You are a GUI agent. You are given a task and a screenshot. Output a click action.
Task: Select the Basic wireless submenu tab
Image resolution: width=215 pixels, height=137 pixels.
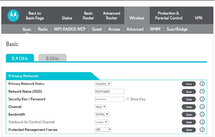[27, 29]
